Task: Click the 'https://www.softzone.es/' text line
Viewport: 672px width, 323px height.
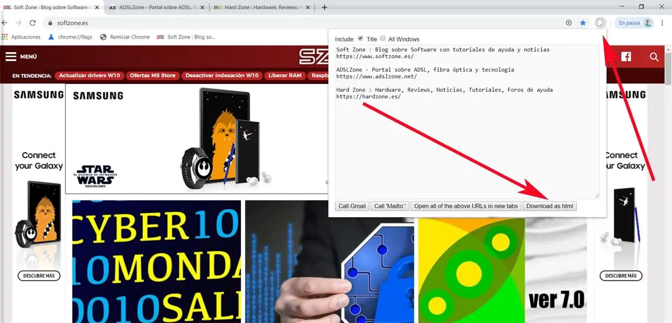Action: click(375, 57)
